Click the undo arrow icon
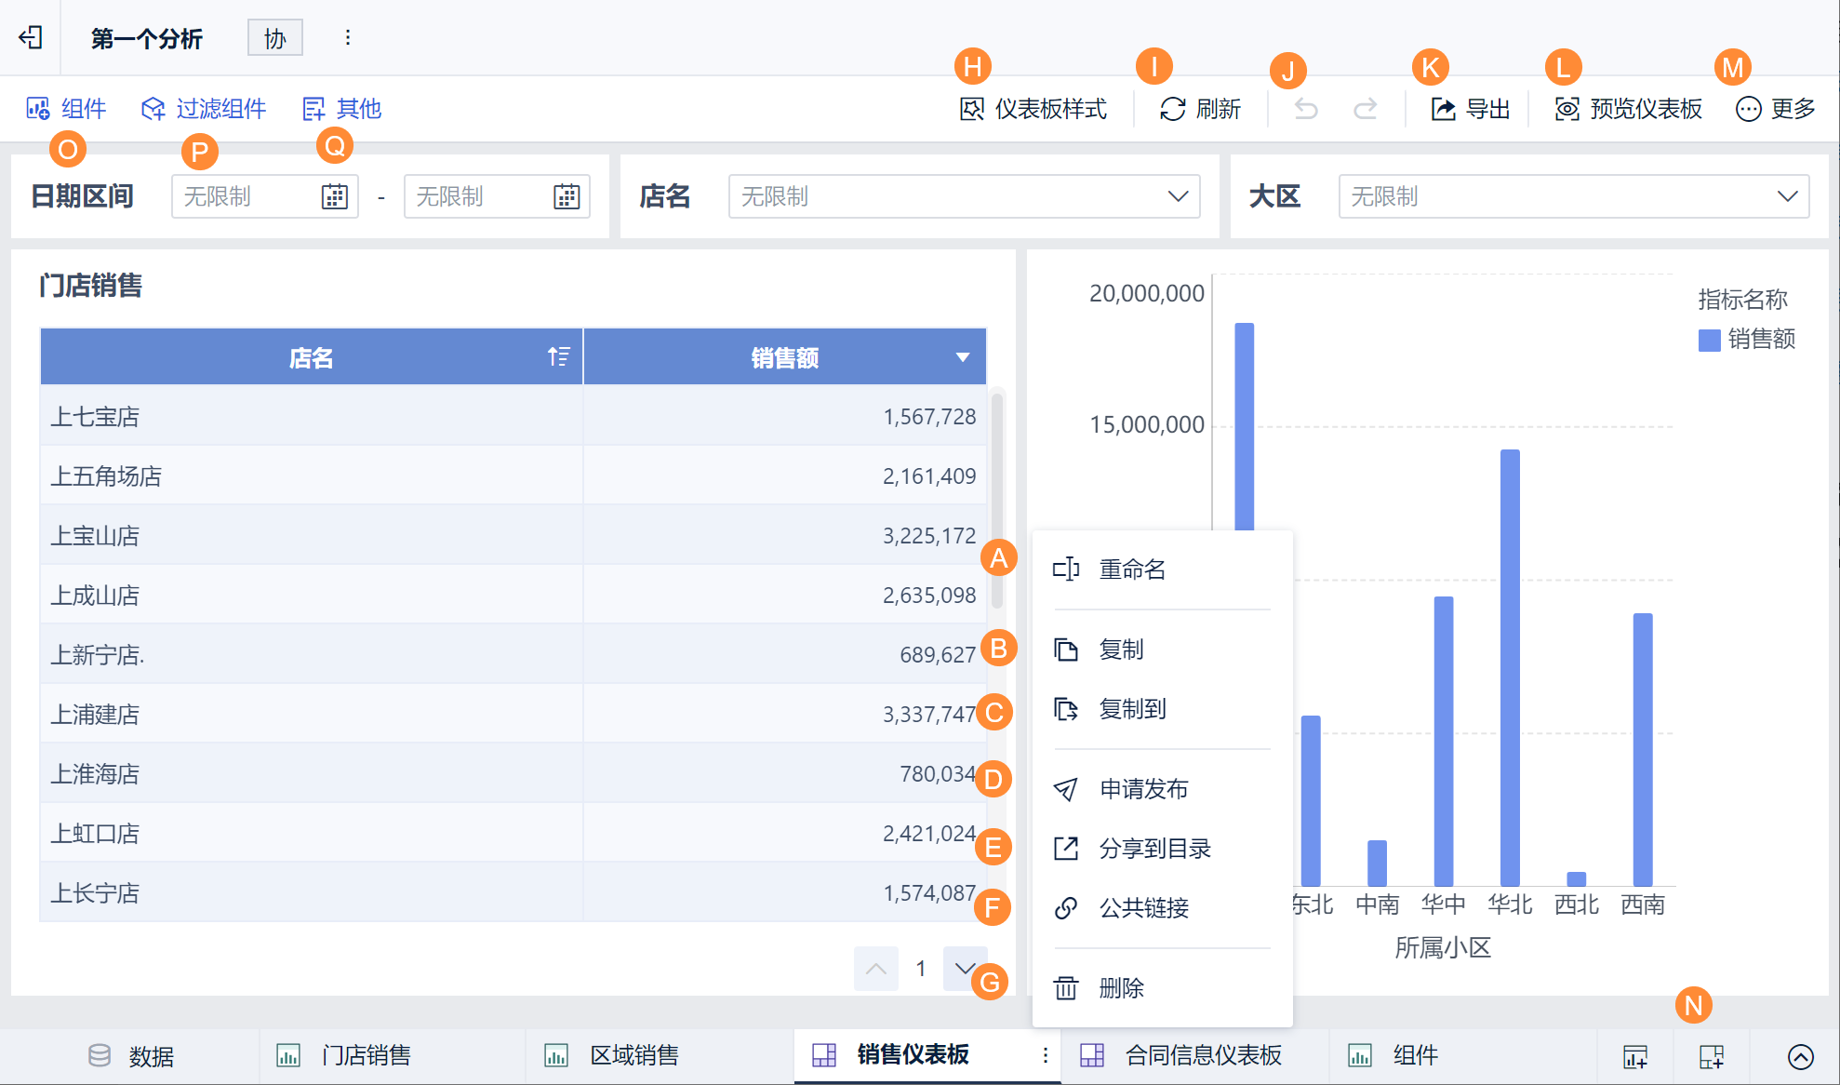The image size is (1840, 1085). (x=1306, y=109)
